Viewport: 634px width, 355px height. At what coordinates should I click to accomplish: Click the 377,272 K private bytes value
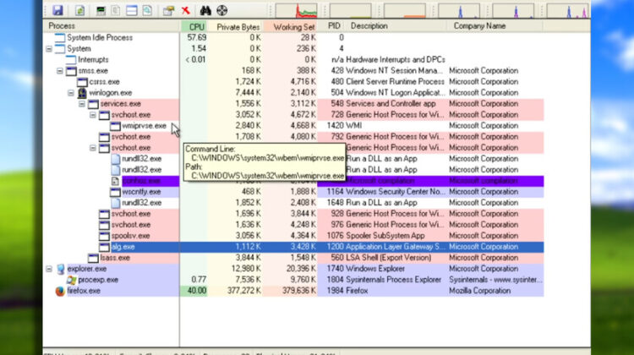pos(243,291)
